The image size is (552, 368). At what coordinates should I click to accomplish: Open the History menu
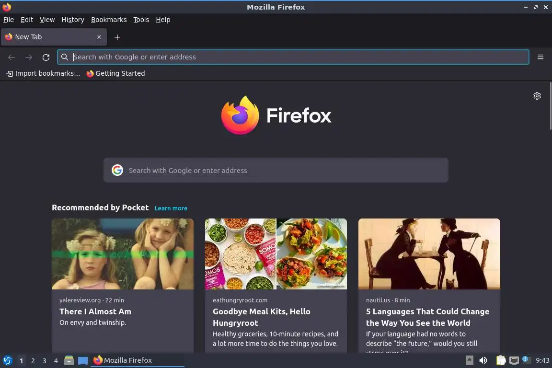(73, 20)
